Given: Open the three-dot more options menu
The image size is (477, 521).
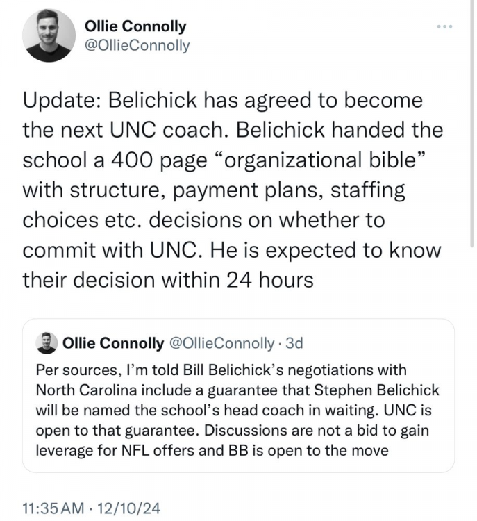Looking at the screenshot, I should [x=444, y=27].
